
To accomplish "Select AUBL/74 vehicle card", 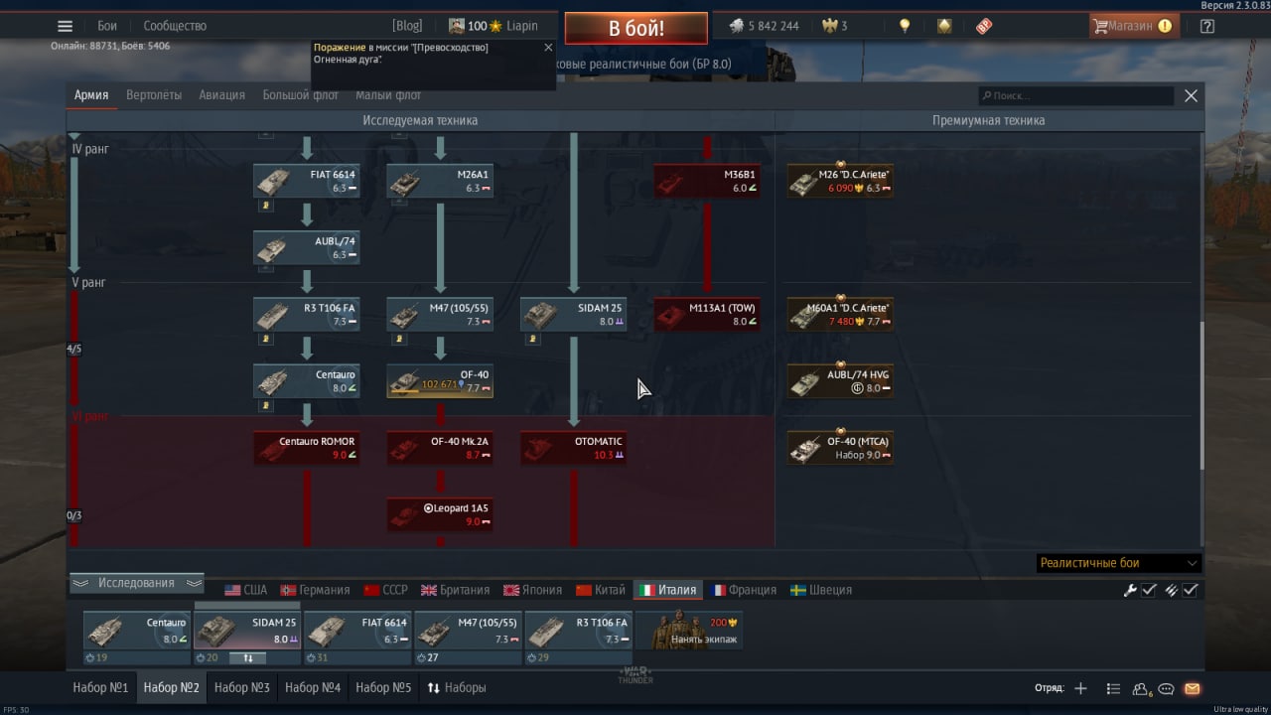I will tap(306, 247).
